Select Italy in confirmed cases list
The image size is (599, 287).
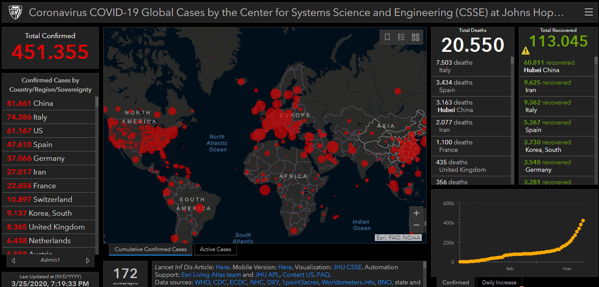point(49,117)
